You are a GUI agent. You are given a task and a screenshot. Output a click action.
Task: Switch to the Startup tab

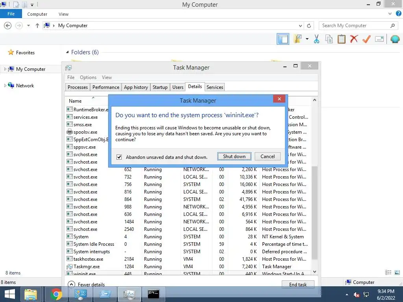pyautogui.click(x=160, y=87)
